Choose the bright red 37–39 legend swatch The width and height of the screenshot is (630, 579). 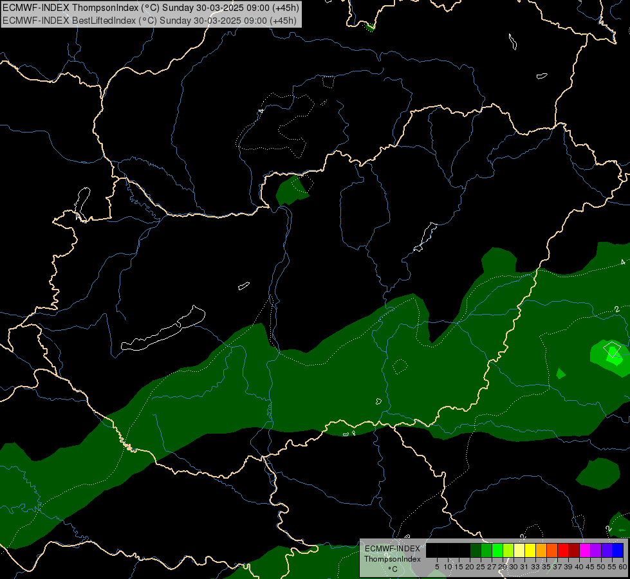point(563,550)
